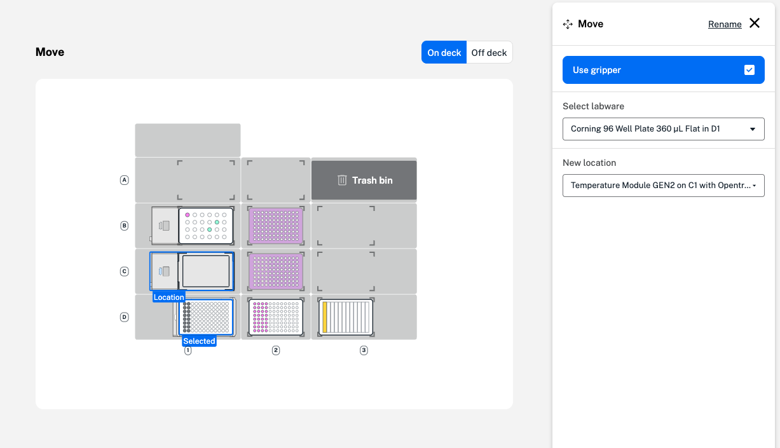Select the reservoir labware in slot D3

pyautogui.click(x=346, y=317)
